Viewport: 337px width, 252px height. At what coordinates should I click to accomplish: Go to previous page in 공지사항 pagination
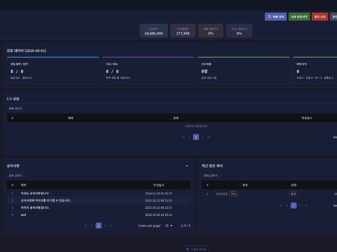92,226
